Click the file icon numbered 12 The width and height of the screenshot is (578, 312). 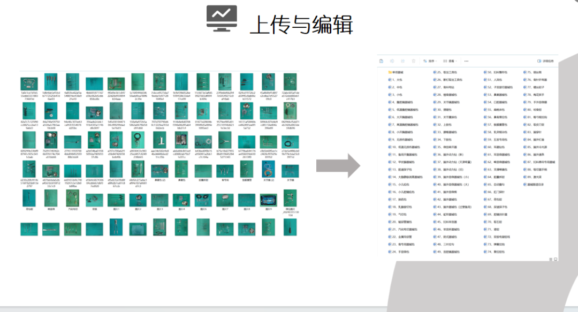(x=390, y=162)
